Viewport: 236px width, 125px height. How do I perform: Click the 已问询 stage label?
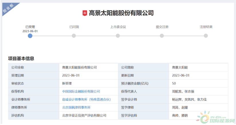(x=74, y=27)
